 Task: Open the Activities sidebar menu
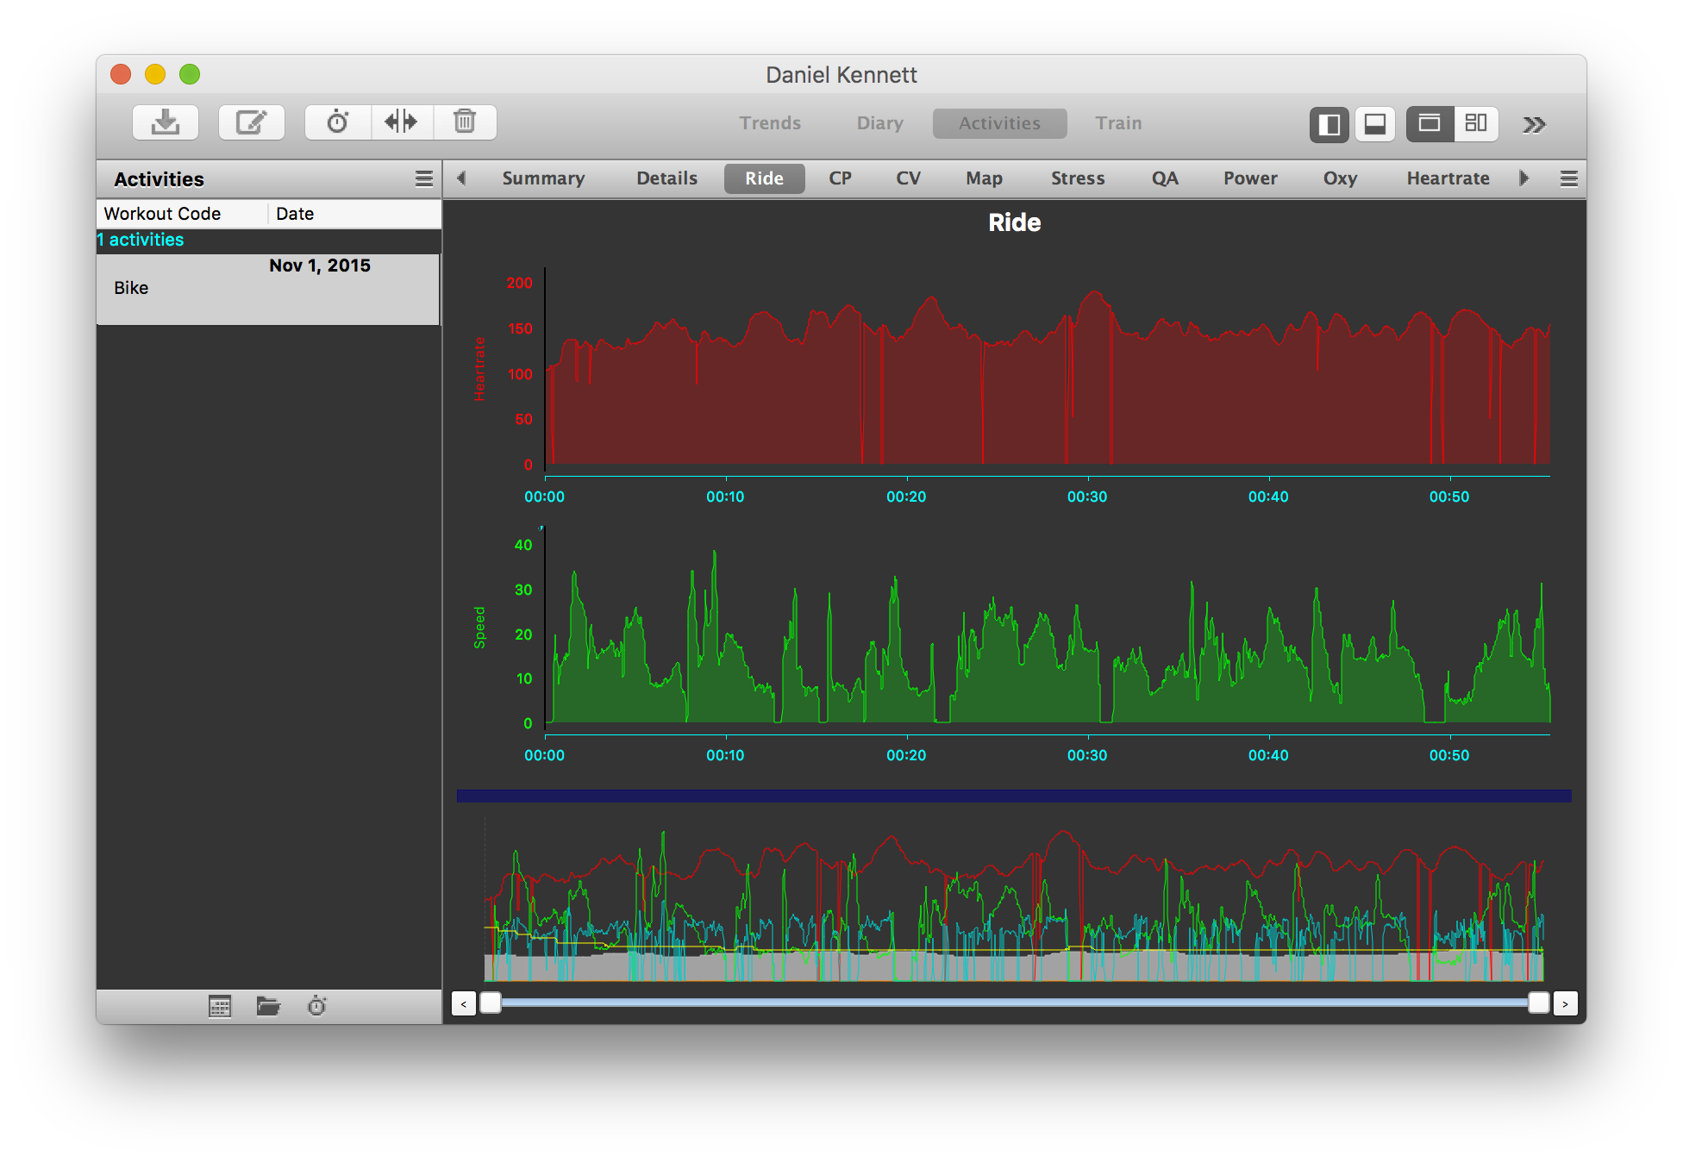pos(423,178)
